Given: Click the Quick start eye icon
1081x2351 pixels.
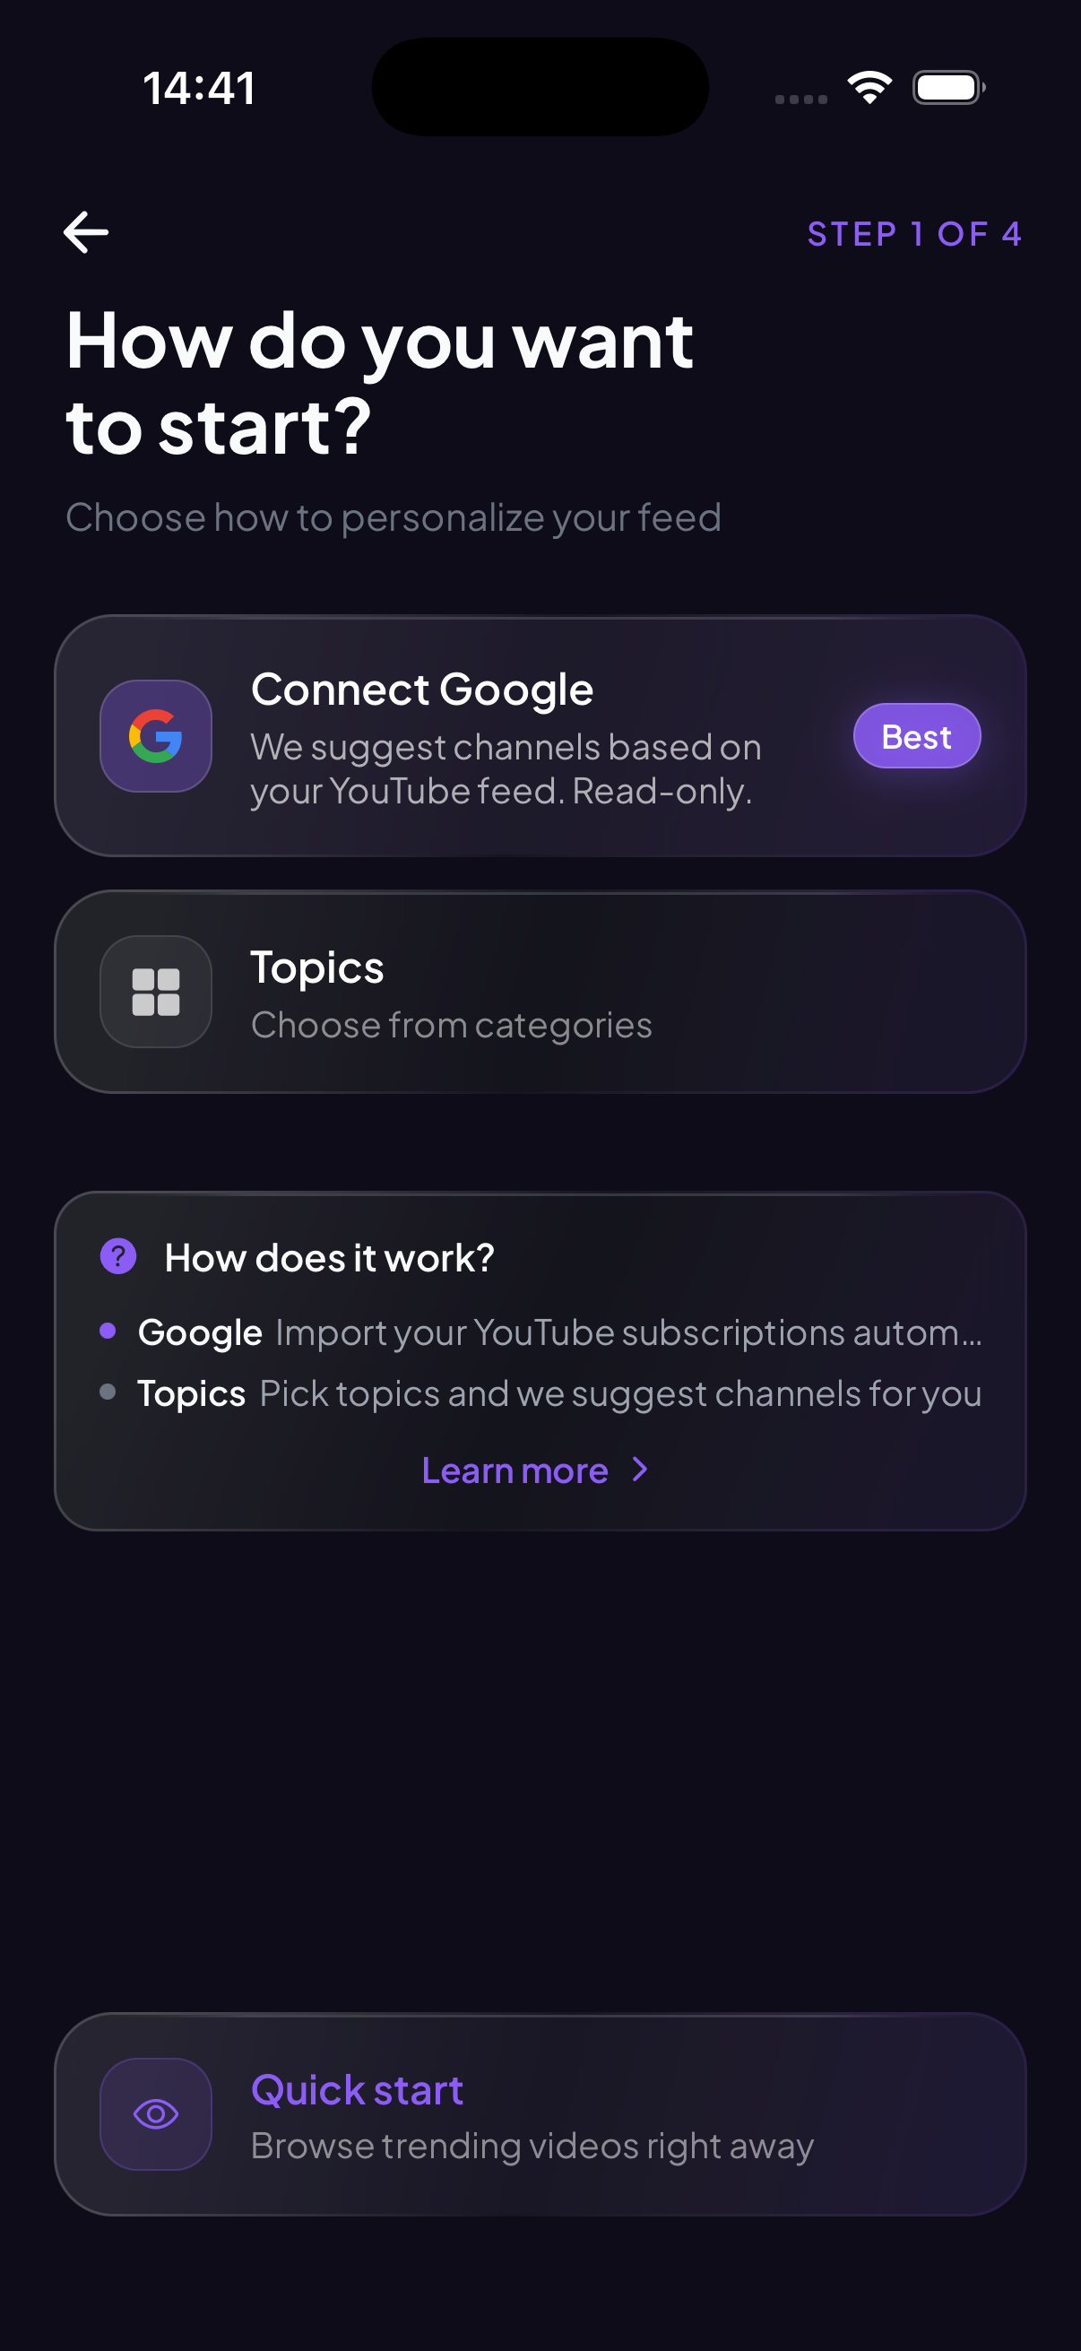Looking at the screenshot, I should click(156, 2113).
